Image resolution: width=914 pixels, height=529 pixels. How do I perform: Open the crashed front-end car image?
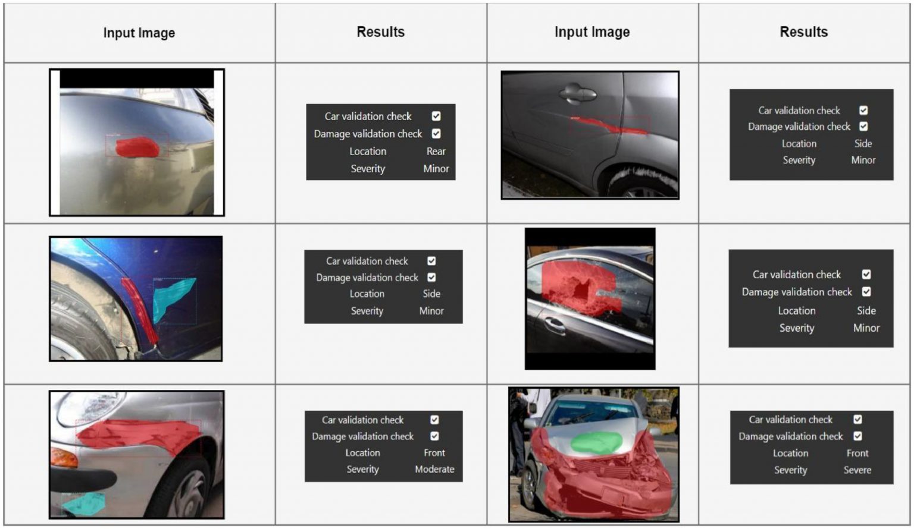(594, 455)
